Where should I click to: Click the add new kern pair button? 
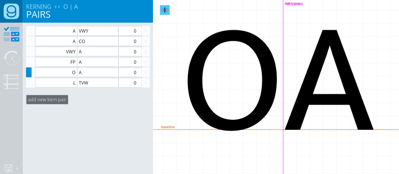[47, 99]
